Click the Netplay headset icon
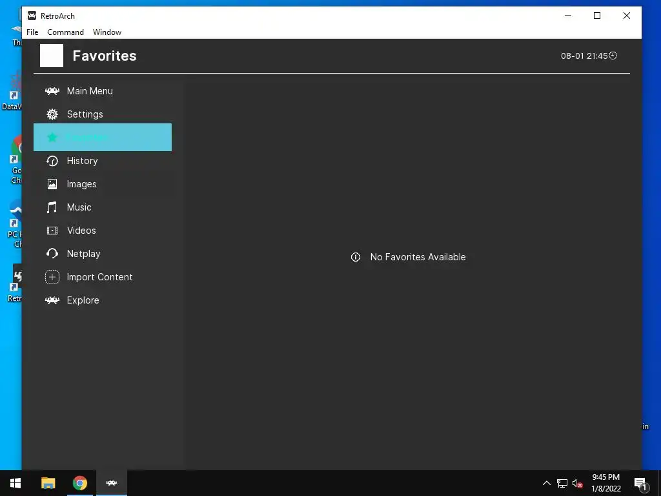The width and height of the screenshot is (661, 496). [x=52, y=253]
